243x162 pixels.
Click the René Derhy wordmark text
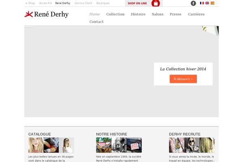[x=51, y=14]
